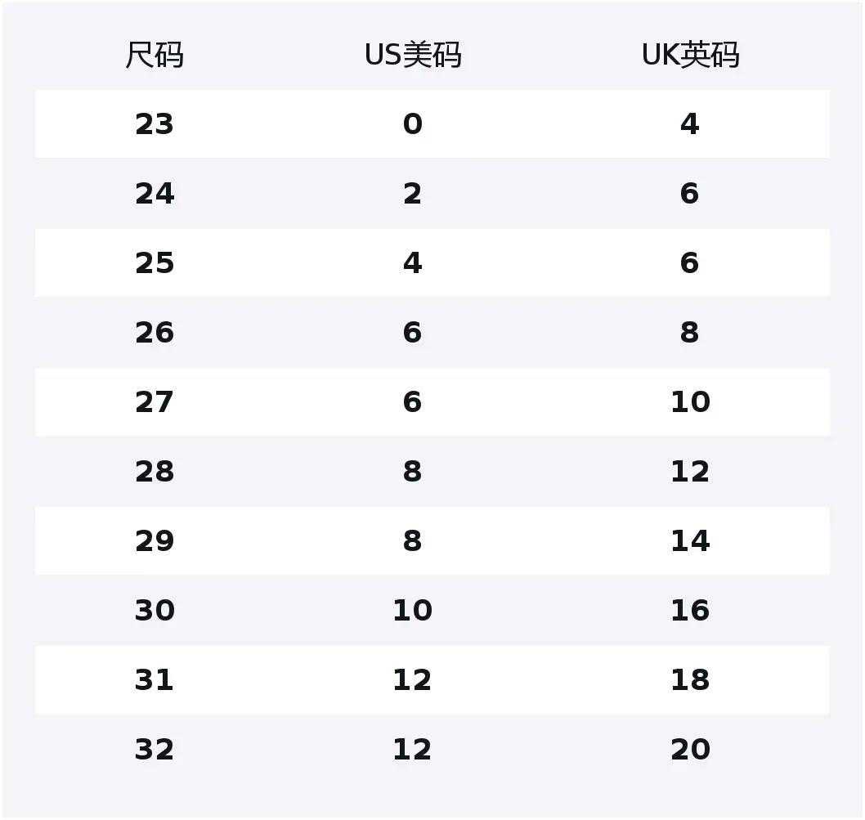The image size is (865, 820).
Task: Click the US美码 column header
Action: click(x=413, y=56)
